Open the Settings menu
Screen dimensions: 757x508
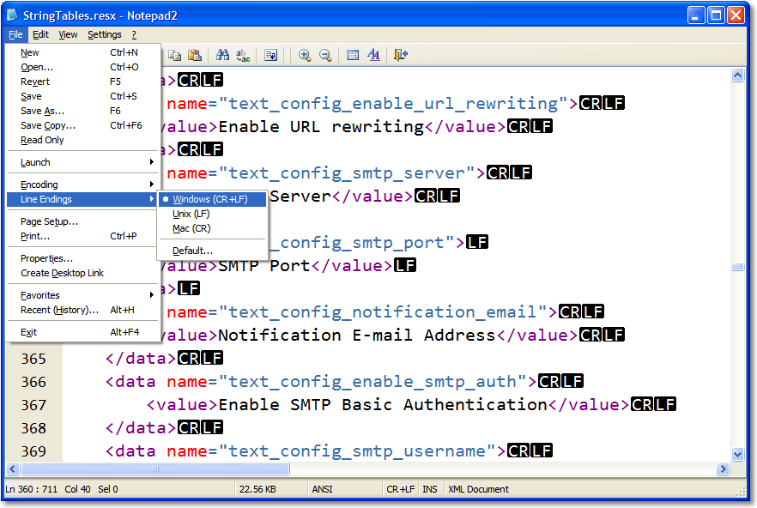coord(105,34)
